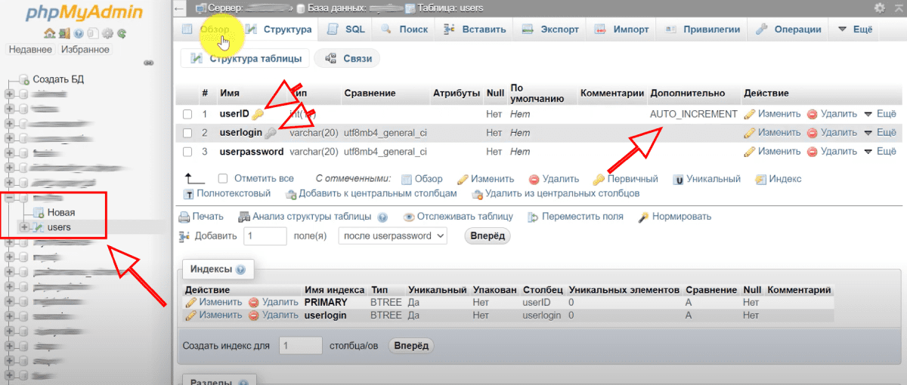Viewport: 907px width, 385px height.
Task: Expand the users table node
Action: tap(24, 227)
